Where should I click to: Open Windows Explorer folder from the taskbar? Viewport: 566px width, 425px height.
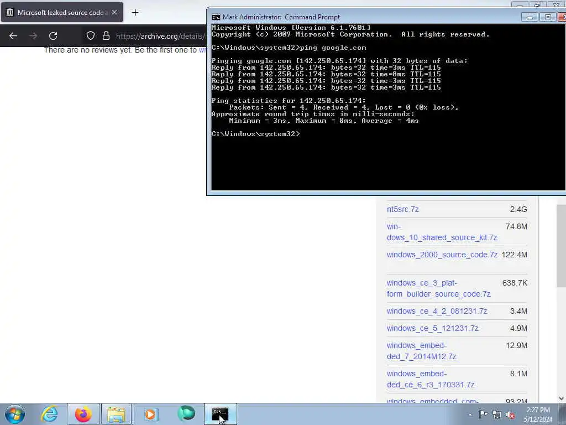tap(116, 414)
